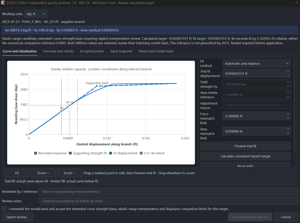Screen dimensions: 300x223
Task: Open the Accepted points tab
Action: coord(92,51)
